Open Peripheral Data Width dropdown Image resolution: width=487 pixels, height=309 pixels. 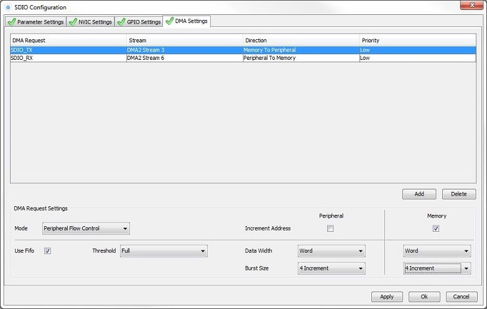pyautogui.click(x=332, y=251)
